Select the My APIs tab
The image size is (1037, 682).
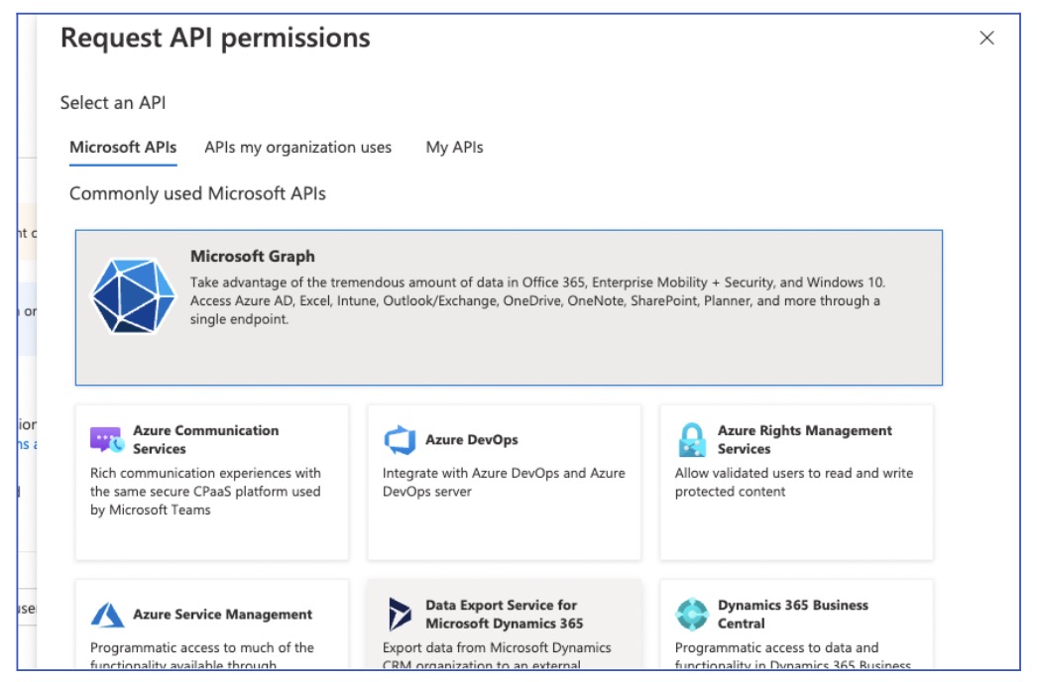[454, 148]
